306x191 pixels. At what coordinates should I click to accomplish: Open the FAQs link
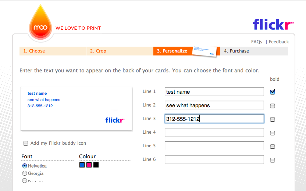tap(256, 42)
